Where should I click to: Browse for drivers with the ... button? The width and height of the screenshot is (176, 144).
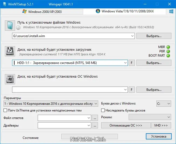click(95, 125)
